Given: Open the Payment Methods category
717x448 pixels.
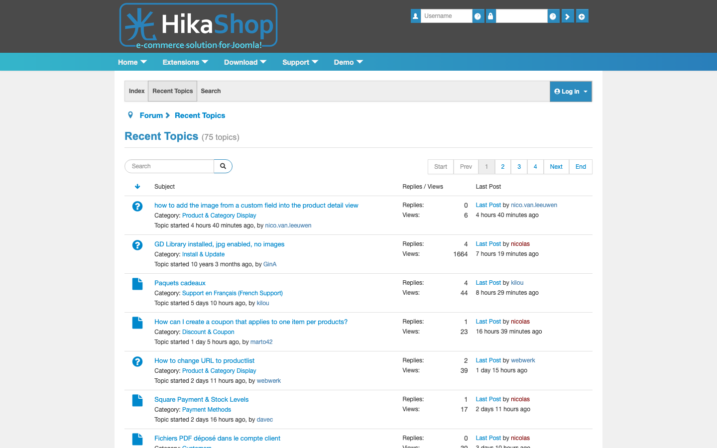Looking at the screenshot, I should pyautogui.click(x=207, y=410).
